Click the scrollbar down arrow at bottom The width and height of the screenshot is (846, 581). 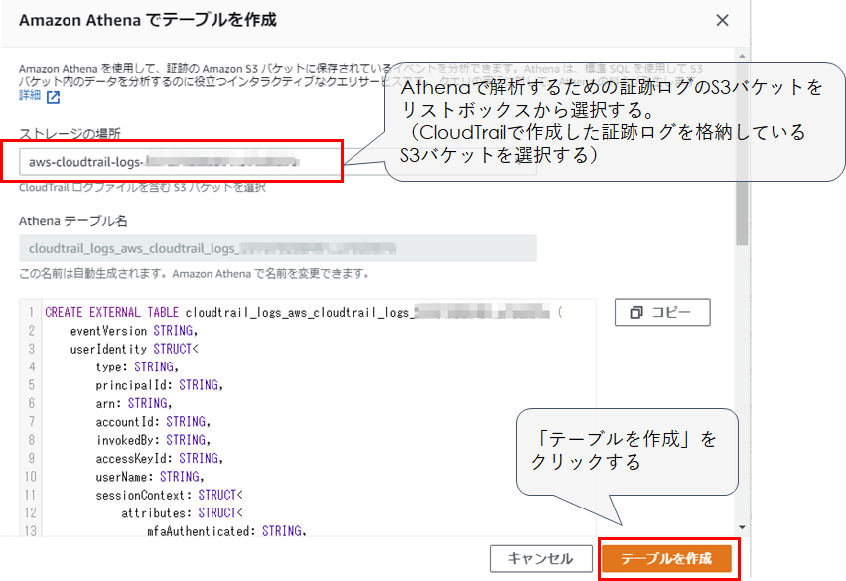point(742,526)
